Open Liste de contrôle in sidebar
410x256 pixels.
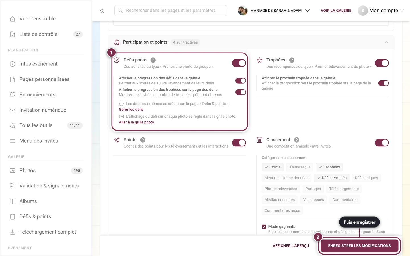(46, 34)
